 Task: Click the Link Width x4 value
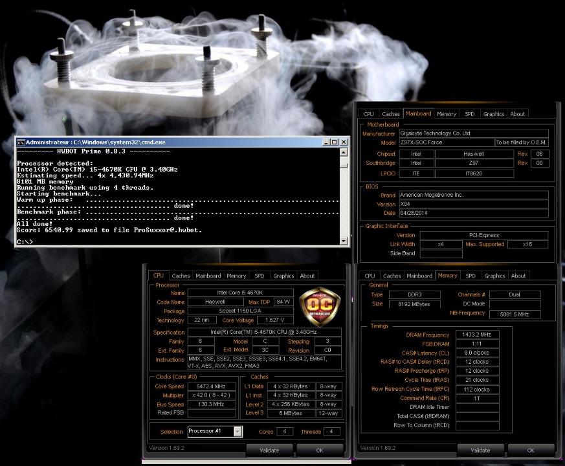click(x=441, y=244)
